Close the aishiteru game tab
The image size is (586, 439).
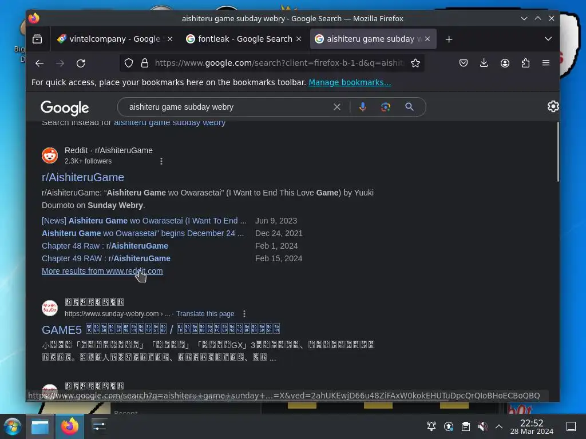pyautogui.click(x=427, y=39)
